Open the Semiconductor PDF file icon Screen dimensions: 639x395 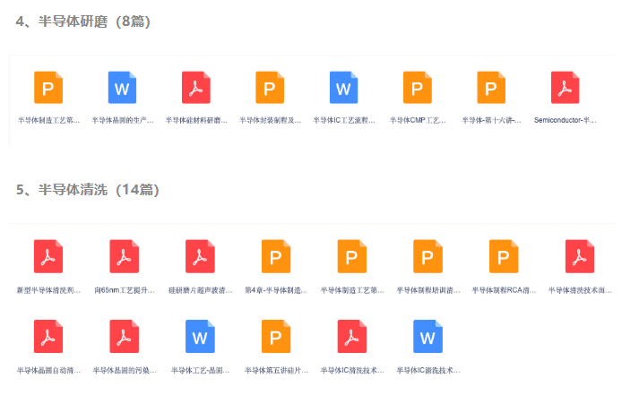(x=566, y=88)
